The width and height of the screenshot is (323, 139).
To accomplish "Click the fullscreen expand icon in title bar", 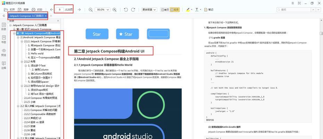I will pos(299,3).
